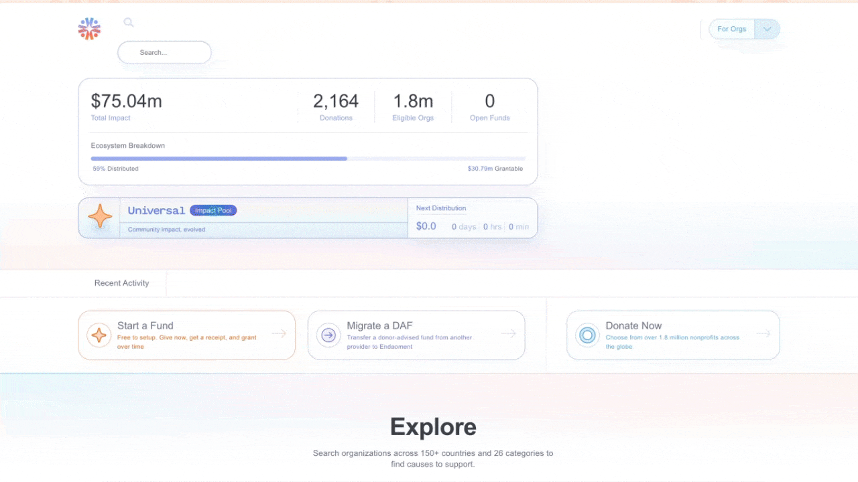Click the arrow on the Migrate a DAF card

pyautogui.click(x=508, y=334)
